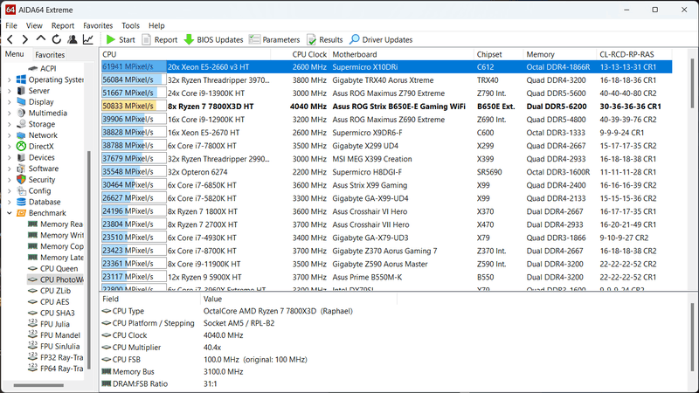Switch to the Favorites sidebar tab
The width and height of the screenshot is (699, 393).
click(49, 55)
